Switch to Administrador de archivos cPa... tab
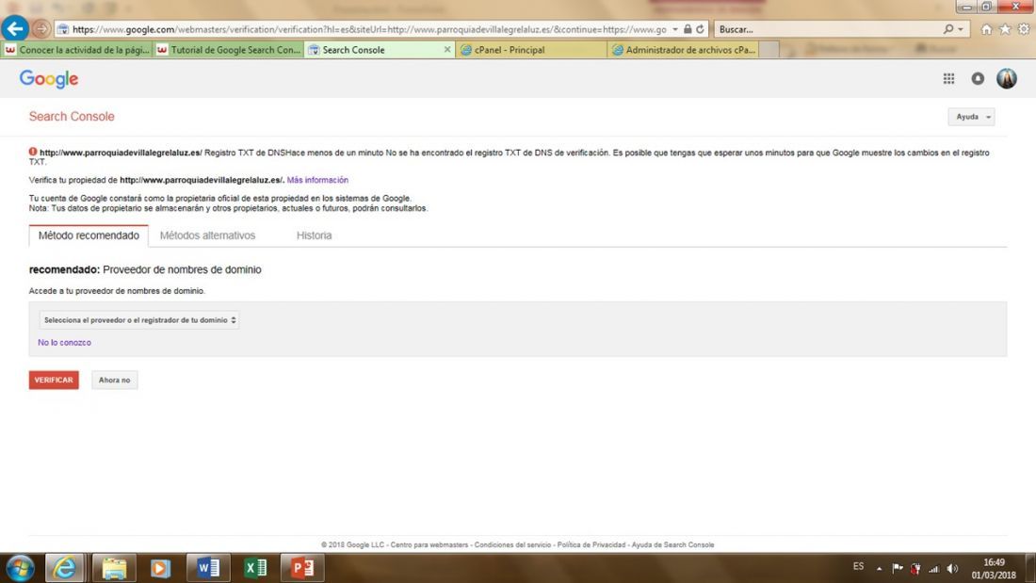Screen dimensions: 1036x583 coord(683,50)
